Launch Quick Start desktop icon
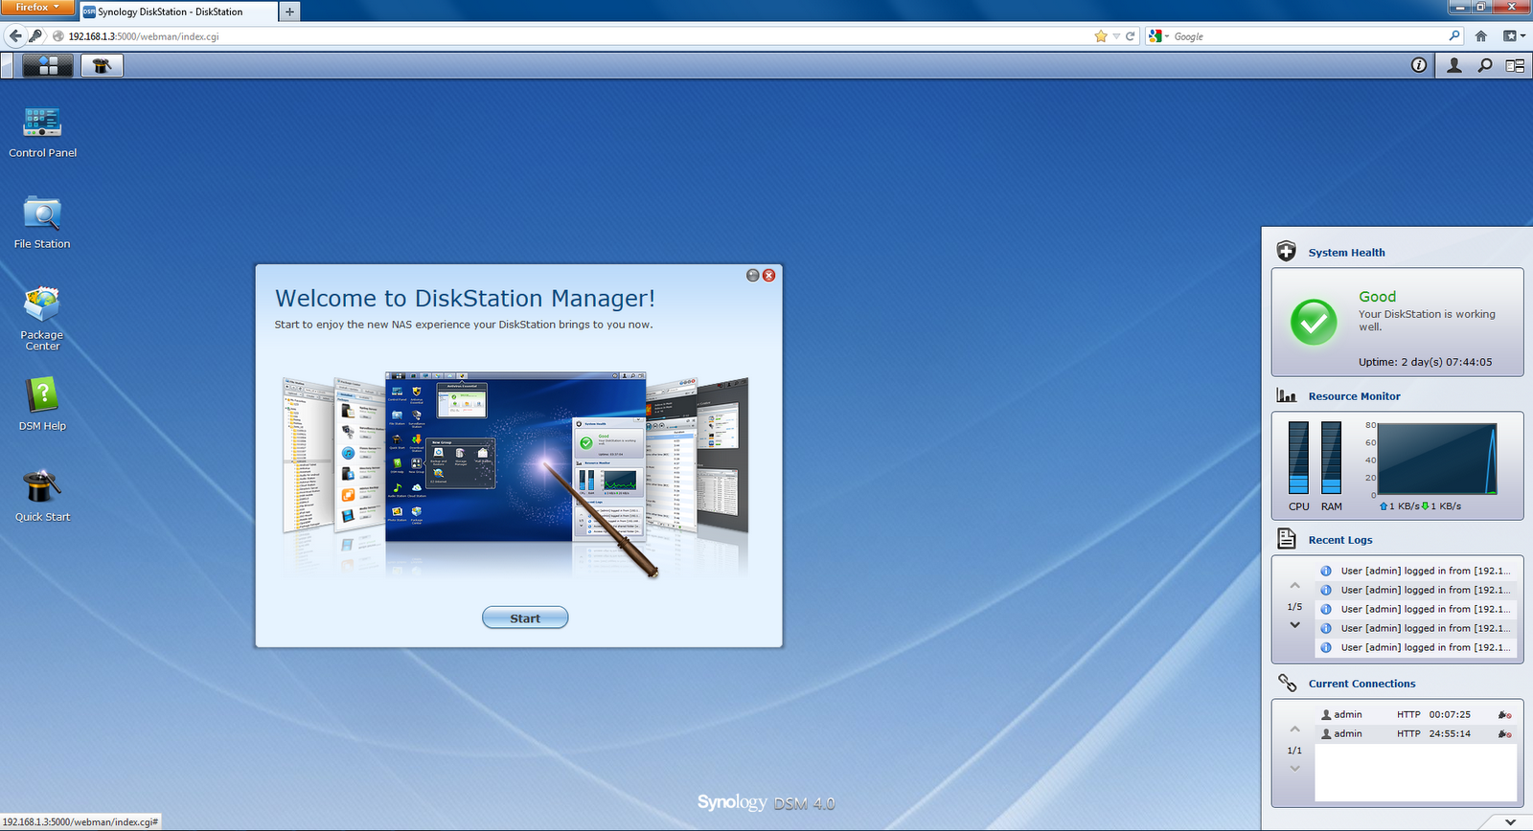 tap(42, 496)
